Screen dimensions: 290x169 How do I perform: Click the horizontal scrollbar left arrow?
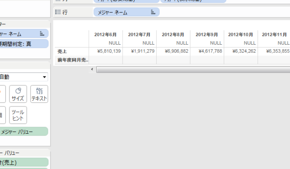(92, 69)
